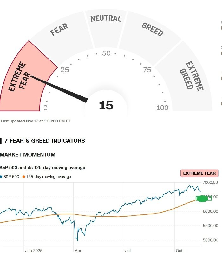This screenshot has height=253, width=222.
Task: Click the Jan 2025 axis label
Action: pos(34,250)
